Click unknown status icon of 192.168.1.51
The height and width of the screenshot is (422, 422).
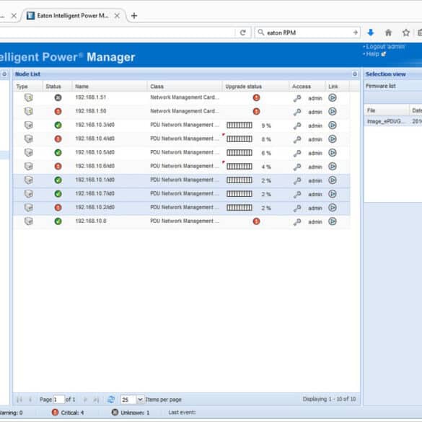58,97
